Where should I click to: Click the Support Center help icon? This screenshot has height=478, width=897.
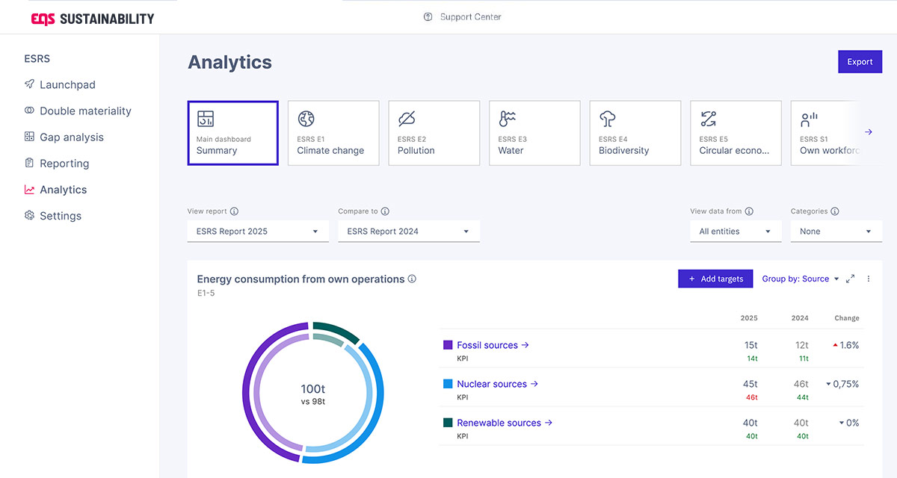(x=428, y=17)
